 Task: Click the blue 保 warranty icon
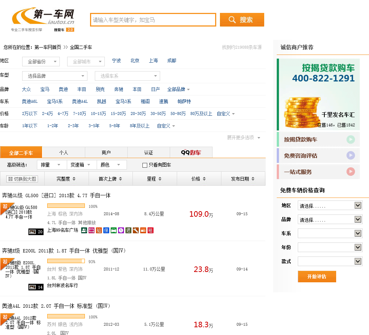pyautogui.click(x=106, y=230)
